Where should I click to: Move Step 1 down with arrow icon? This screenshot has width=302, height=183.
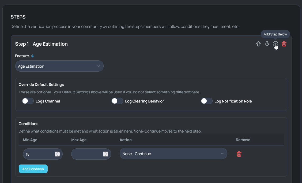267,44
